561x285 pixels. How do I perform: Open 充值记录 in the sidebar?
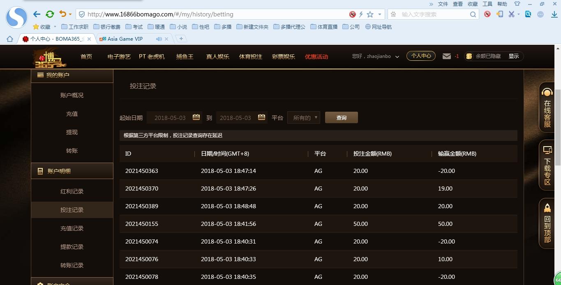[x=72, y=228]
